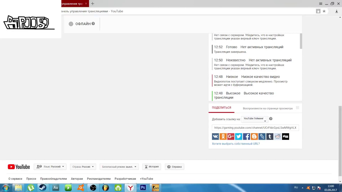The height and width of the screenshot is (192, 342).
Task: Click the page vertical scrollbar thumb
Action: click(340, 141)
